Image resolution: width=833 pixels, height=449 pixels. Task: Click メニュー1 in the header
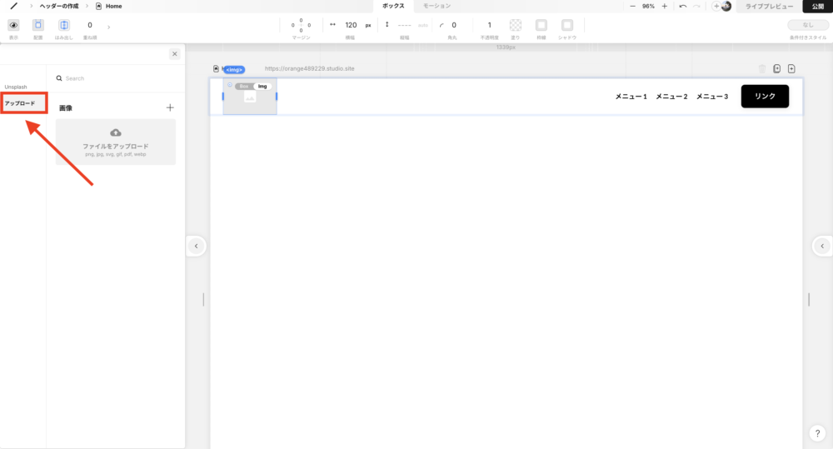tap(631, 96)
